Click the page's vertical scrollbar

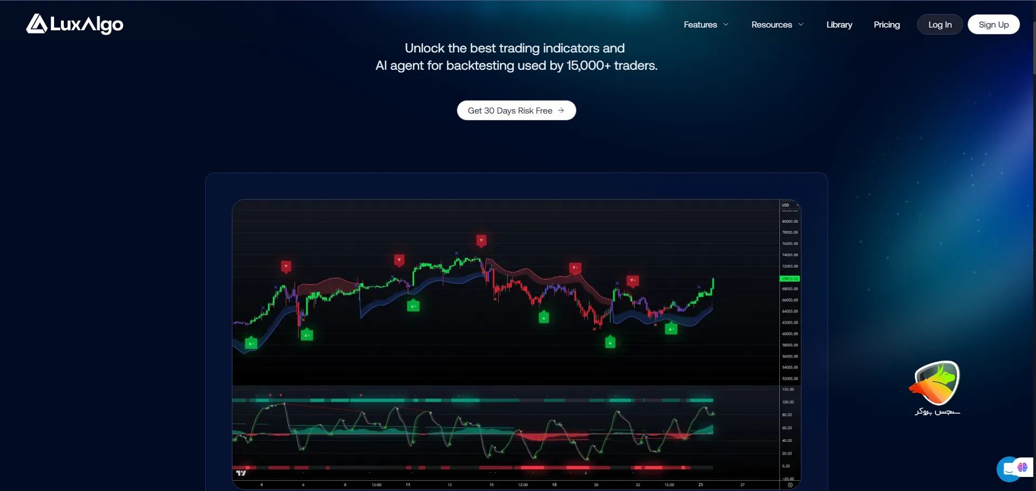tap(1033, 49)
